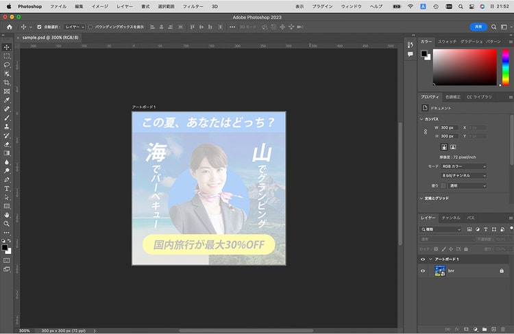514x334 pixels.
Task: Select the Horizontal Type tool
Action: pos(7,189)
